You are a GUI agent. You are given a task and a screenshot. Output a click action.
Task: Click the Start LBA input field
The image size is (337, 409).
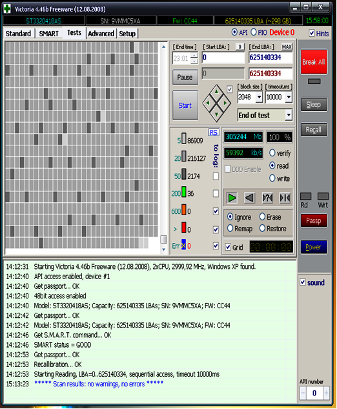click(223, 58)
